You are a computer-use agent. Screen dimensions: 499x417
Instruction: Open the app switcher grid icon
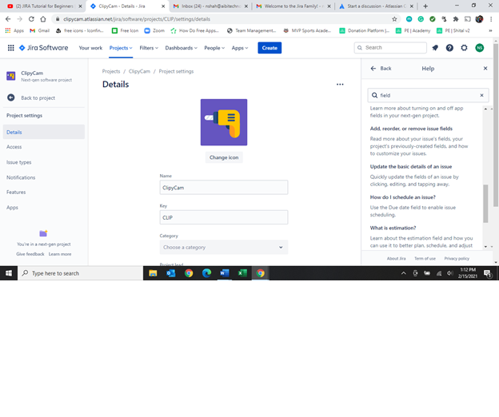coord(11,48)
